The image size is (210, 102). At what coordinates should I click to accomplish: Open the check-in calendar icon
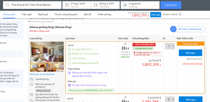click(67, 5)
